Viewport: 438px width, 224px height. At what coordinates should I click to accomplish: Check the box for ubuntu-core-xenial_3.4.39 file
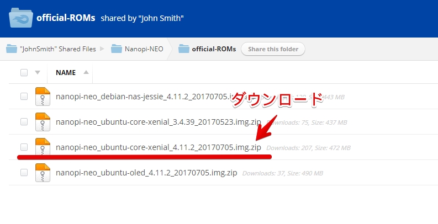pyautogui.click(x=24, y=121)
